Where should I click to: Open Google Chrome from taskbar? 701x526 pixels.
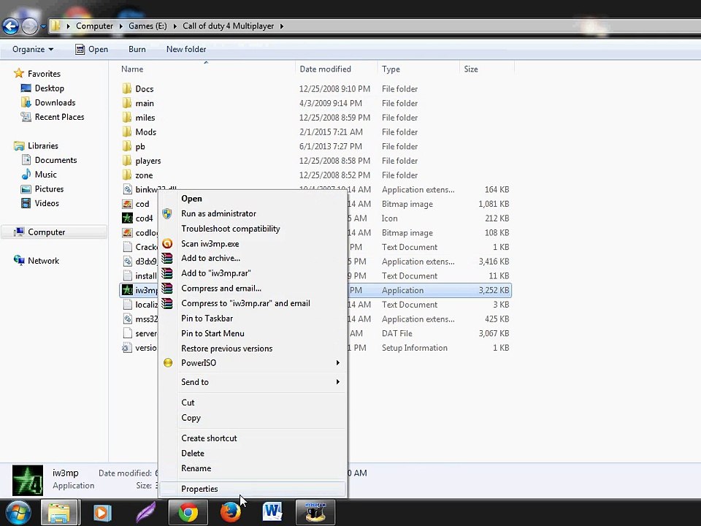point(188,513)
